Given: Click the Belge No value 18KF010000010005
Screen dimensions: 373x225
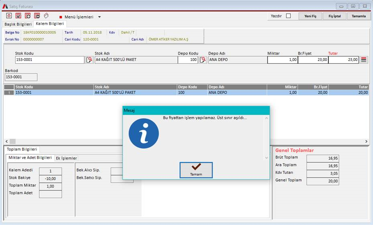Looking at the screenshot, I should (x=39, y=32).
